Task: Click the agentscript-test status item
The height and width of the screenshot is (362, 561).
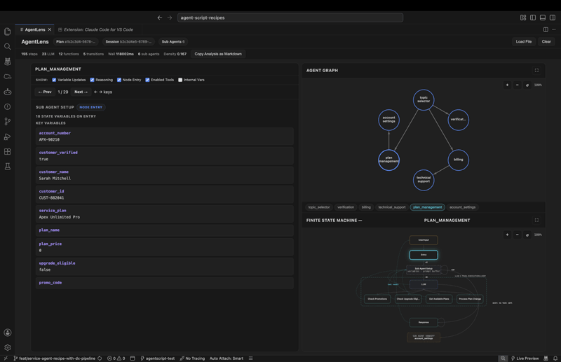Action: click(157, 358)
